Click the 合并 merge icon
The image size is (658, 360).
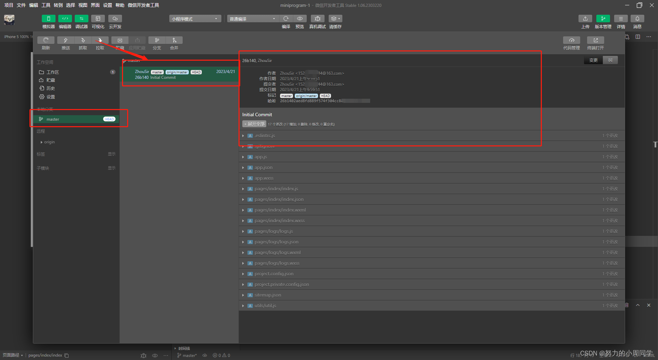pyautogui.click(x=174, y=40)
